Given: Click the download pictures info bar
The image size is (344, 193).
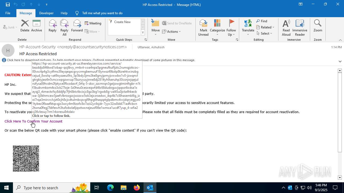Looking at the screenshot, I should 101,60.
